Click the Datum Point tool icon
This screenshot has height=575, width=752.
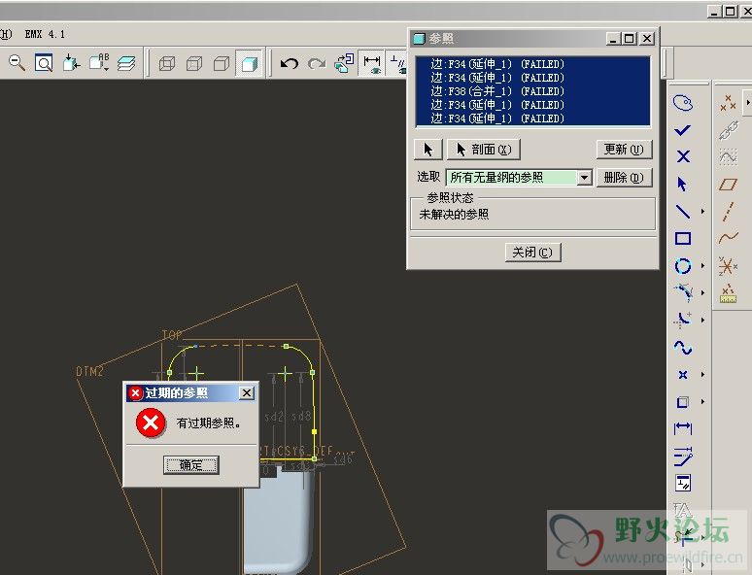(x=728, y=102)
